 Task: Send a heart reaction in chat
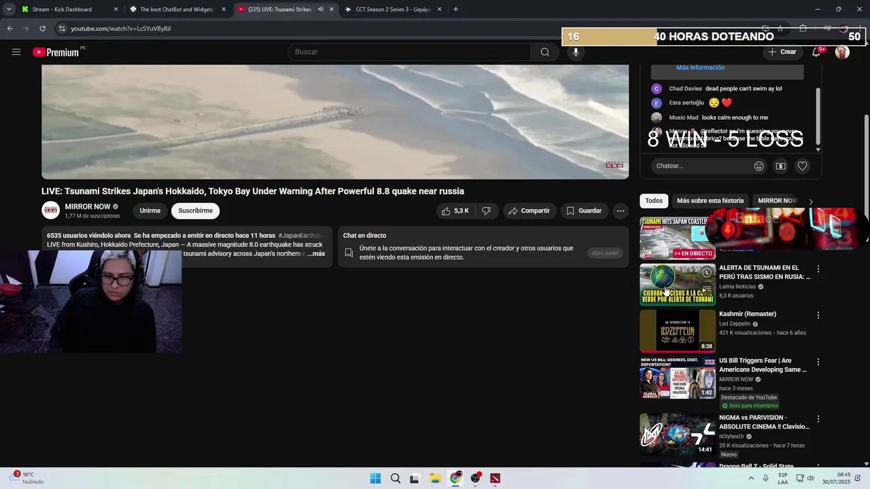pyautogui.click(x=803, y=166)
